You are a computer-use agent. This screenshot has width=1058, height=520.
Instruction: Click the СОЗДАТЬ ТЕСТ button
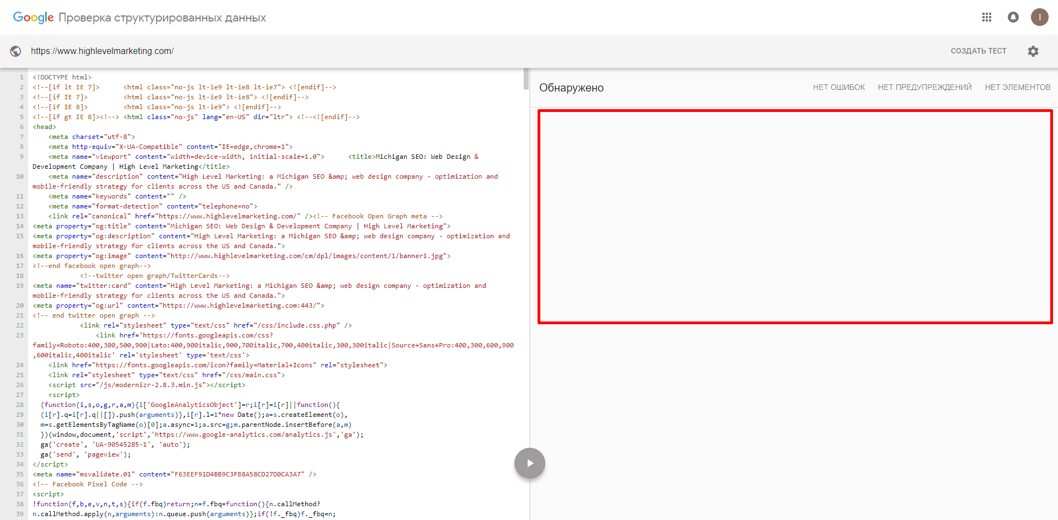(x=978, y=51)
